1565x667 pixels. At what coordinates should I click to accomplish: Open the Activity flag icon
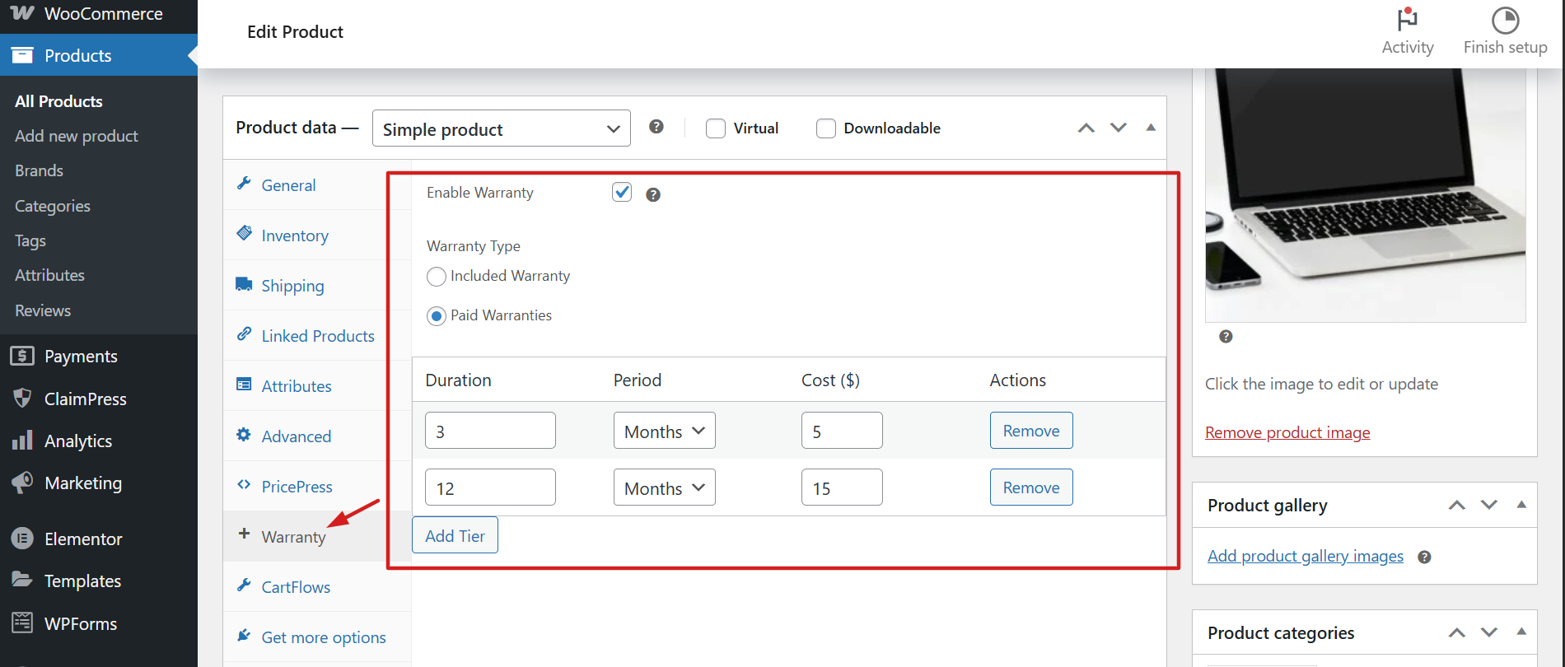click(1407, 20)
